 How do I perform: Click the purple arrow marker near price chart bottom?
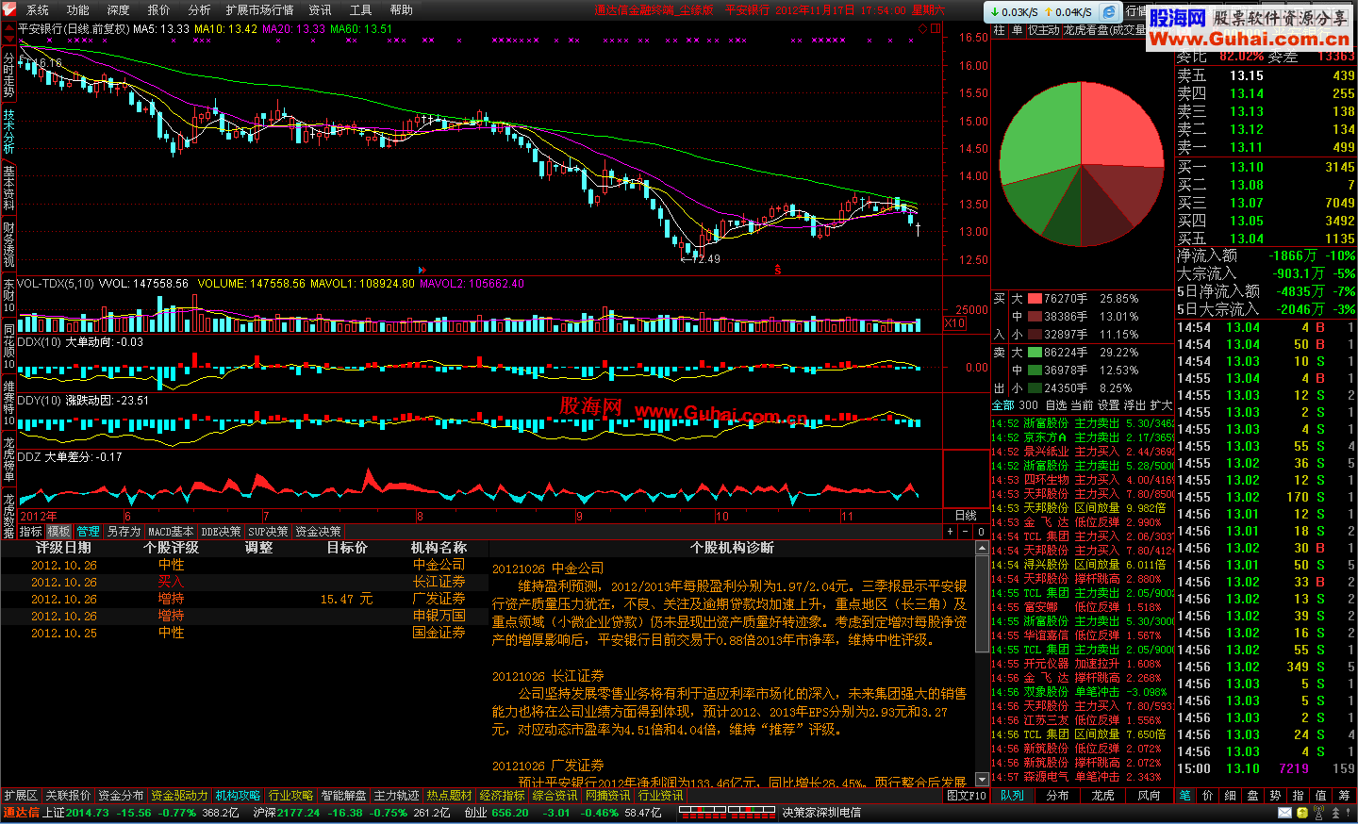pyautogui.click(x=422, y=270)
